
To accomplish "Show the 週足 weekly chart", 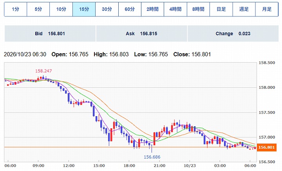I will coord(244,9).
